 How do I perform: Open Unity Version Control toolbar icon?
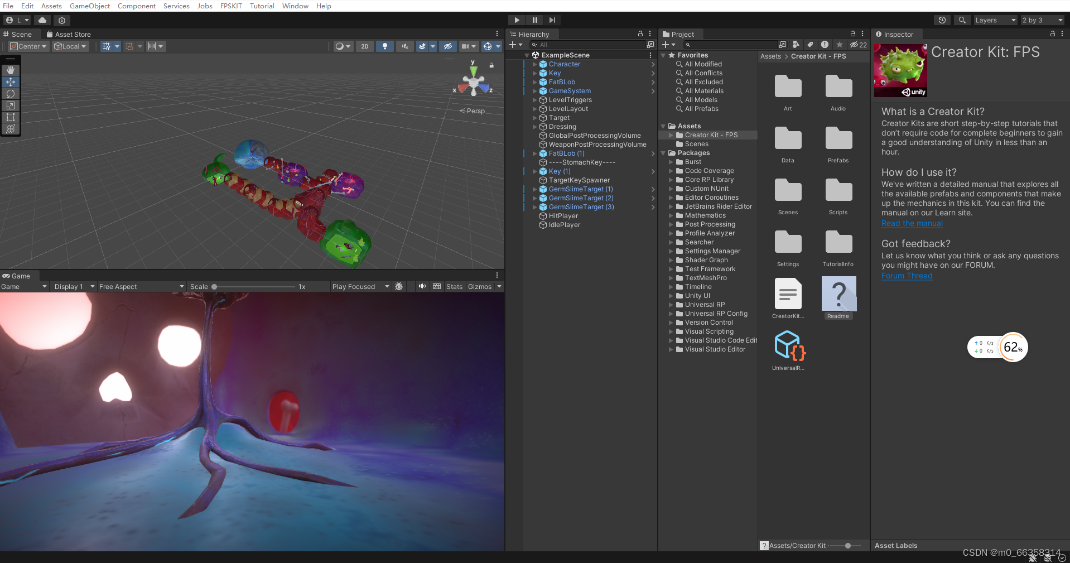[62, 20]
